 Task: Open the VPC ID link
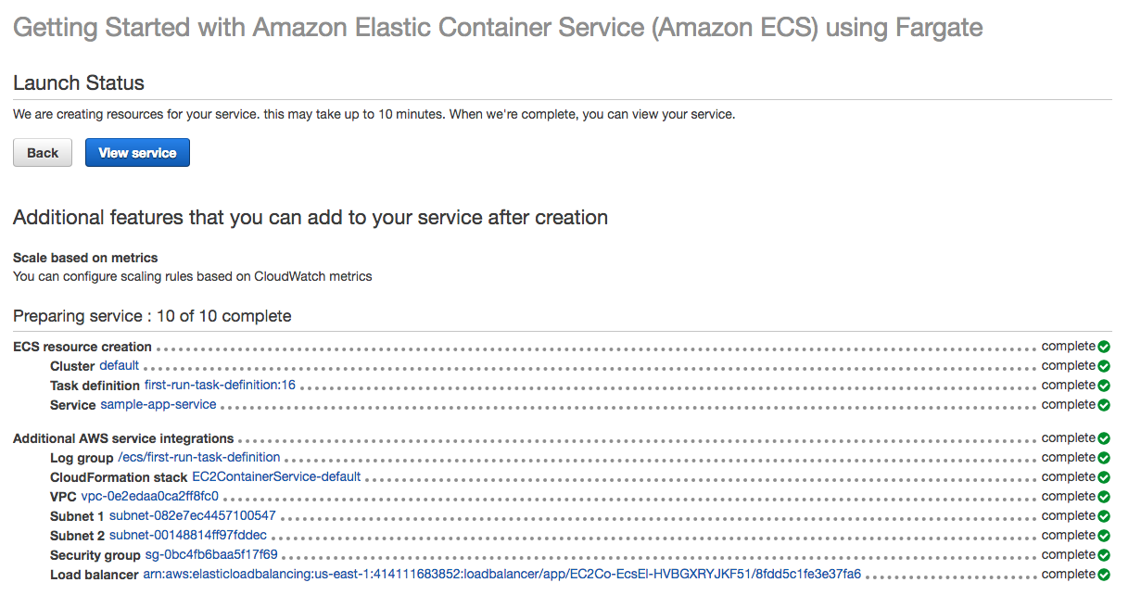tap(149, 497)
